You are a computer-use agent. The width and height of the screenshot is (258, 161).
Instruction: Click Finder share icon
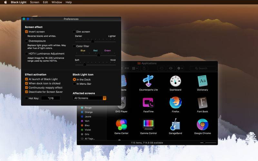(144, 68)
